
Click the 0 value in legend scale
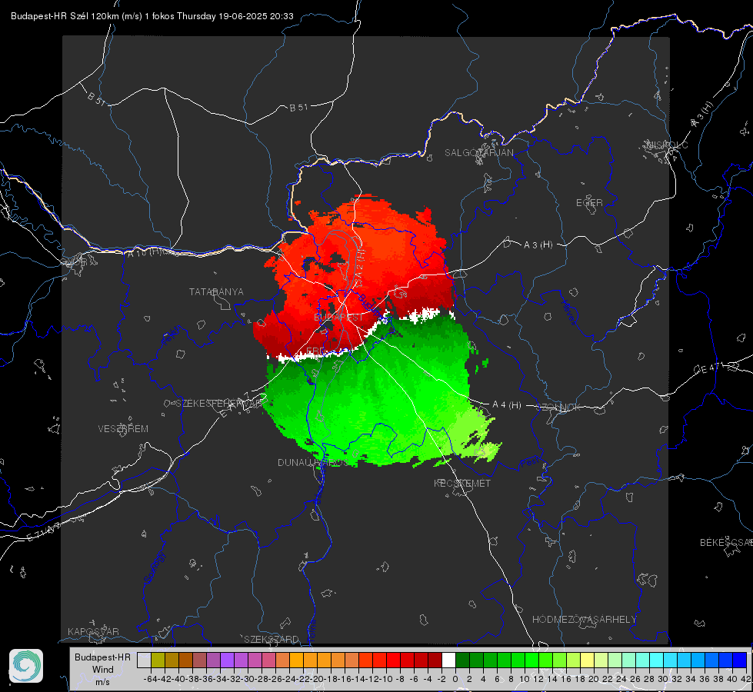tap(455, 679)
